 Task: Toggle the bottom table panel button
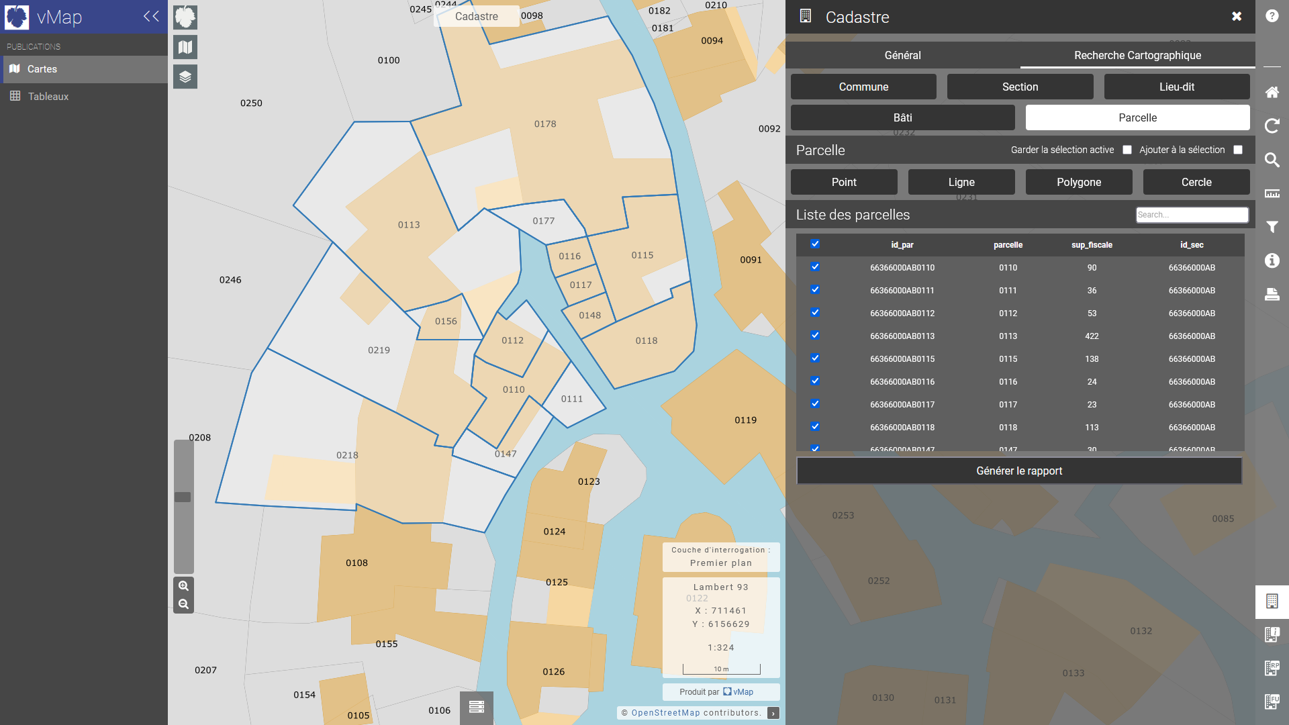pyautogui.click(x=477, y=707)
